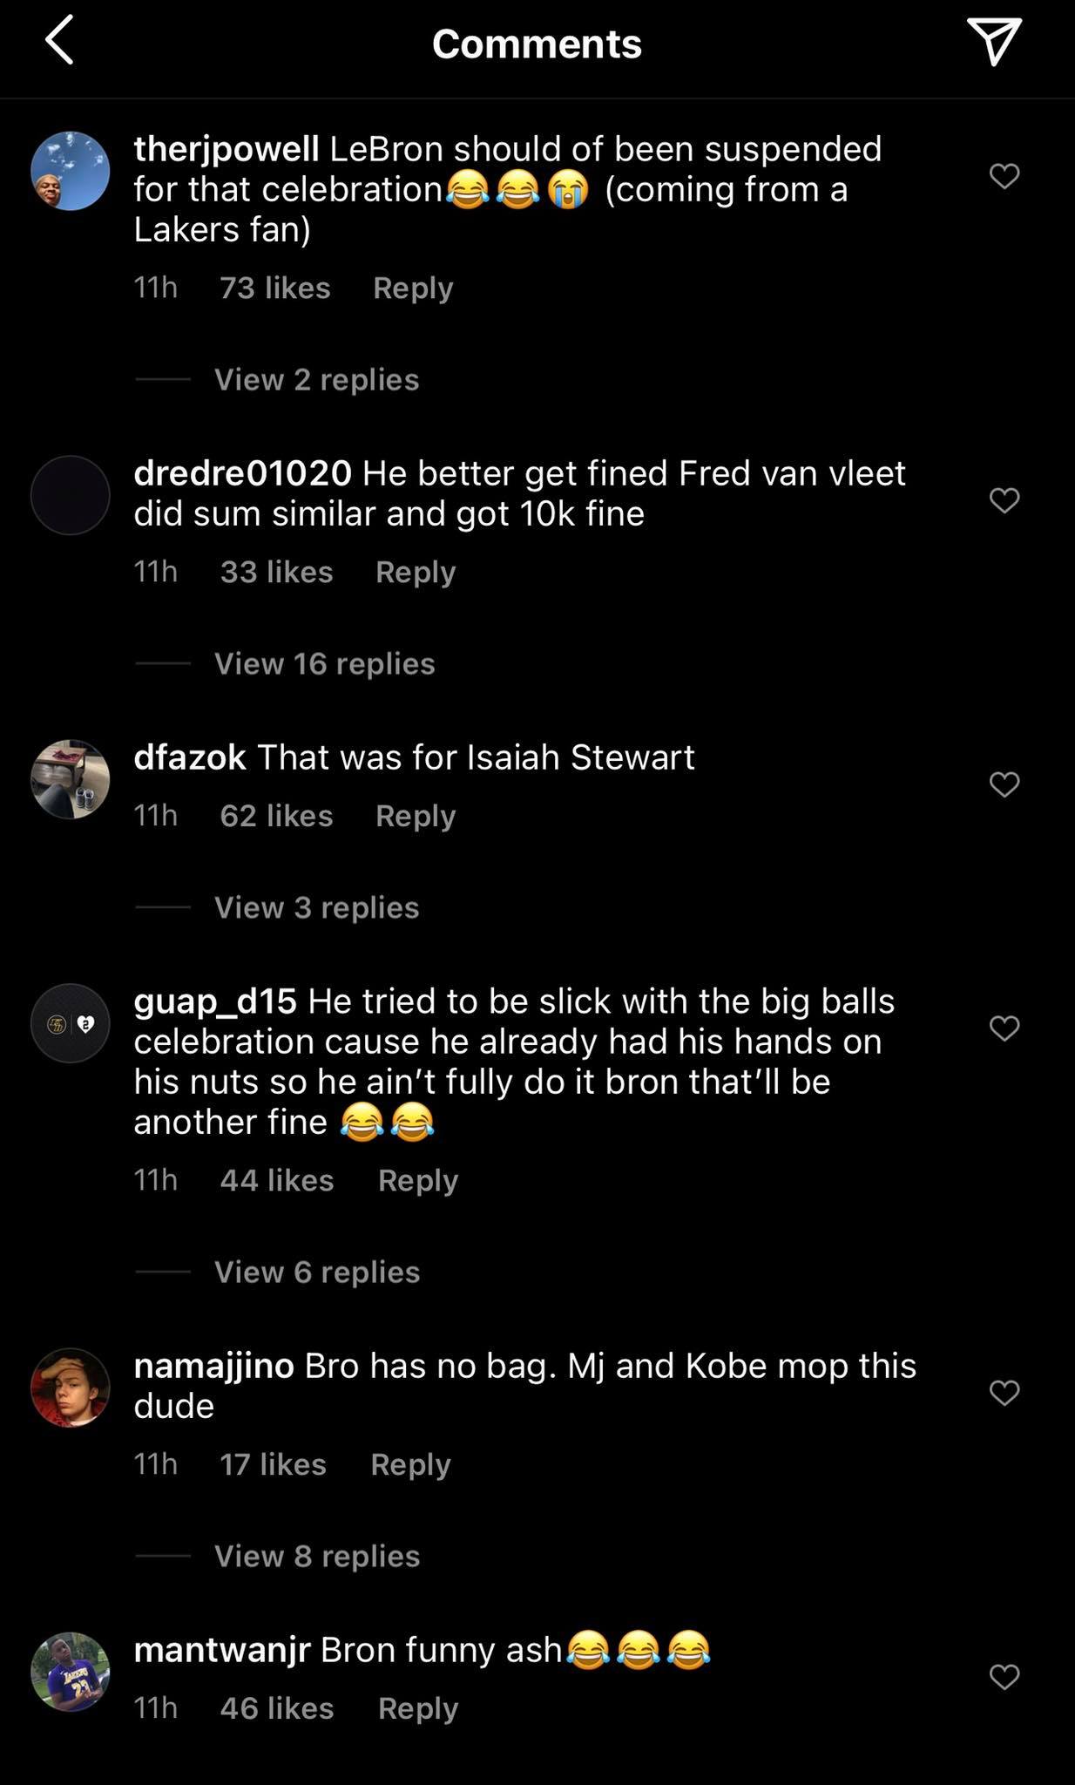Like therjpowell's comment with the heart
Image resolution: width=1075 pixels, height=1785 pixels.
pyautogui.click(x=1004, y=176)
